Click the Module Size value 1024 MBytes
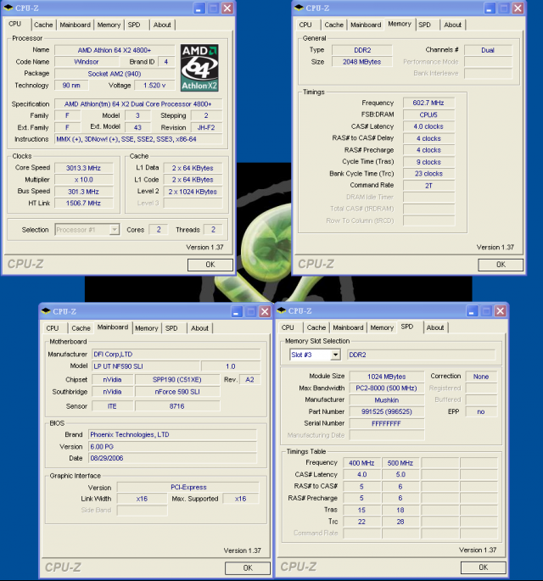543x581 pixels. pos(387,377)
